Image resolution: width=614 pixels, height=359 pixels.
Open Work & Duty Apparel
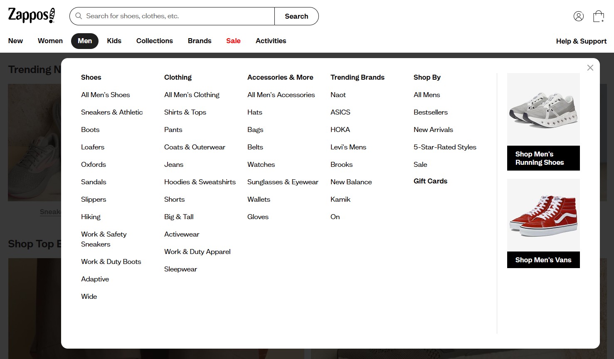click(197, 252)
